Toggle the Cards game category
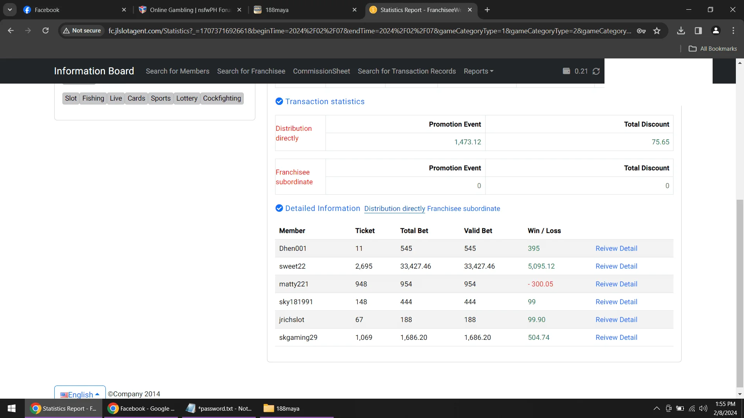744x418 pixels. point(136,98)
